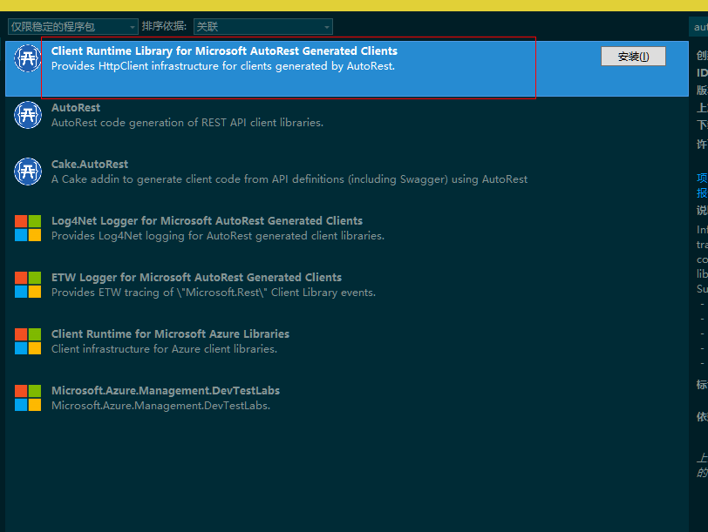This screenshot has width=708, height=532.
Task: Select the AutoRest package title
Action: click(76, 108)
